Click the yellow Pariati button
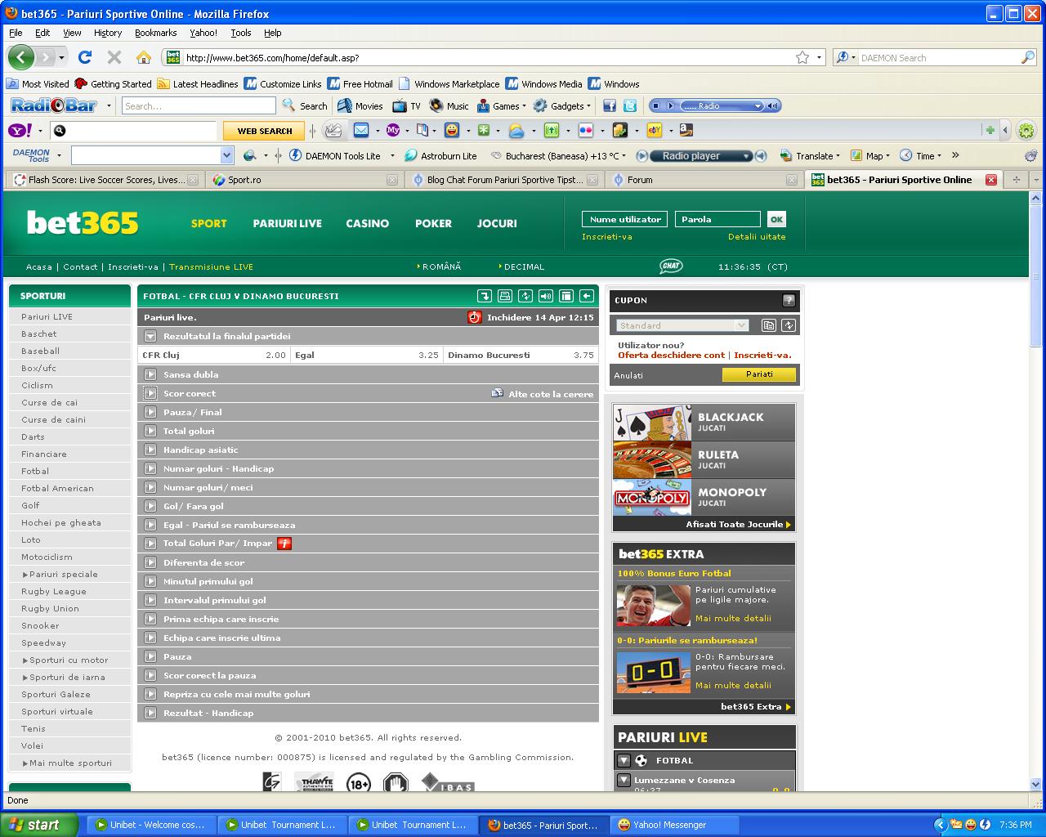The height and width of the screenshot is (837, 1046). tap(759, 374)
